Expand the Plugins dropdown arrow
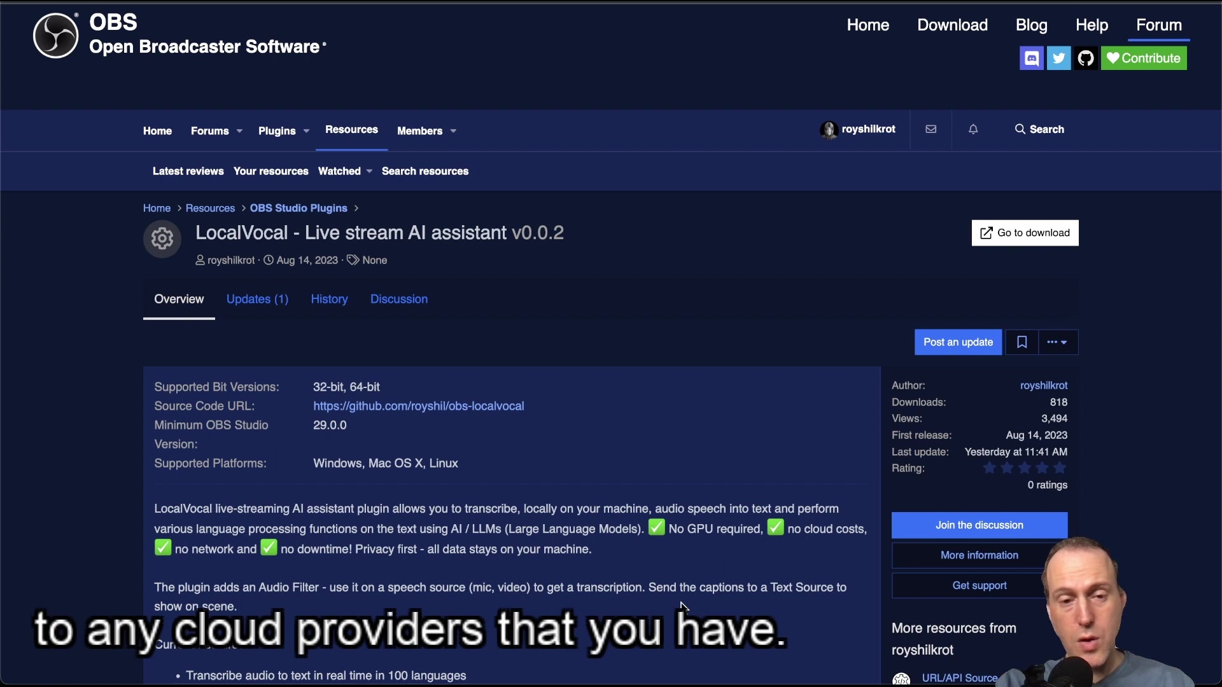Image resolution: width=1222 pixels, height=687 pixels. [x=306, y=131]
